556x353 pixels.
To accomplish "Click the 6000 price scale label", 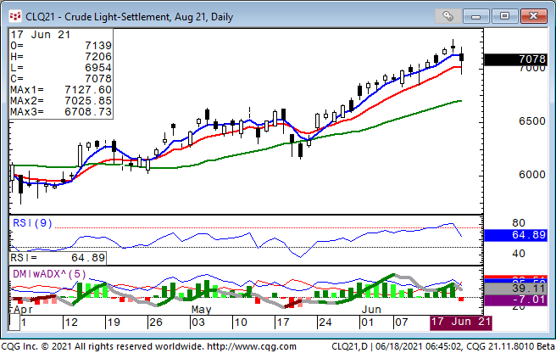I will 532,175.
